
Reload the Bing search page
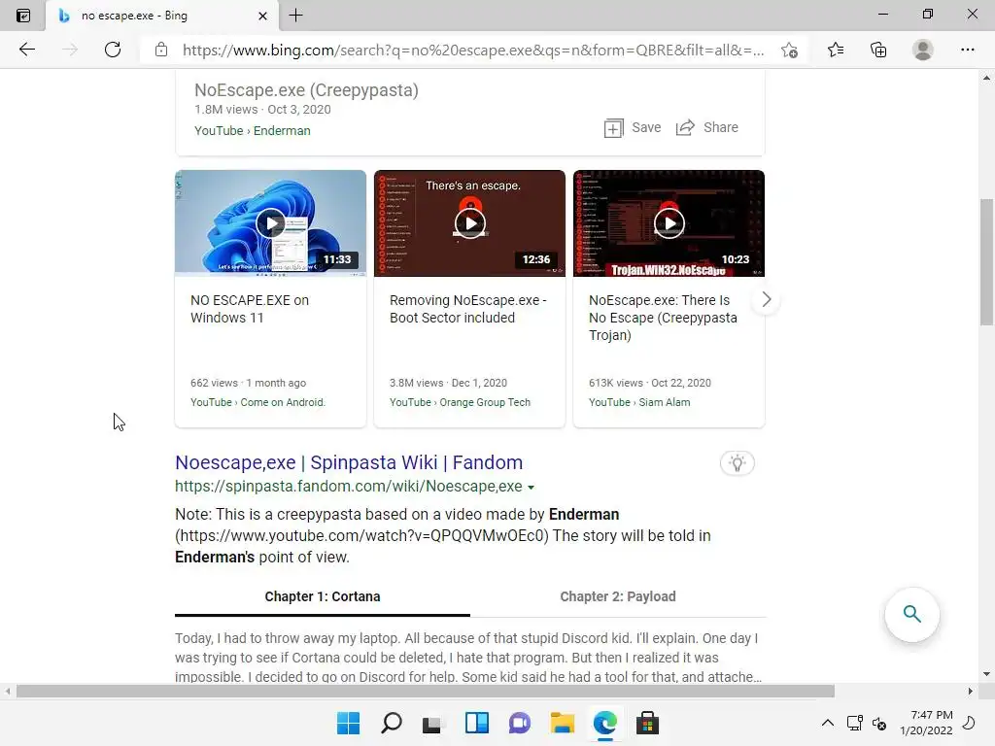coord(113,50)
